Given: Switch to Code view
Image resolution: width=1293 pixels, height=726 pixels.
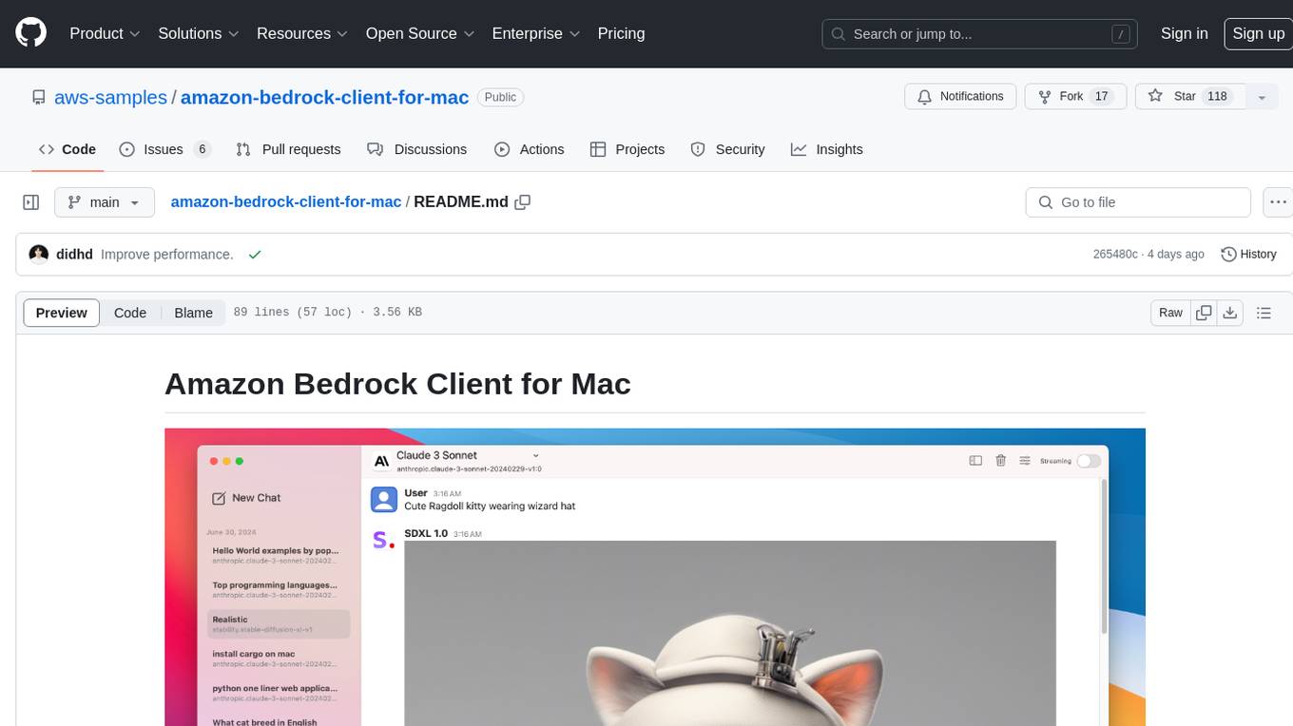Looking at the screenshot, I should pos(130,313).
